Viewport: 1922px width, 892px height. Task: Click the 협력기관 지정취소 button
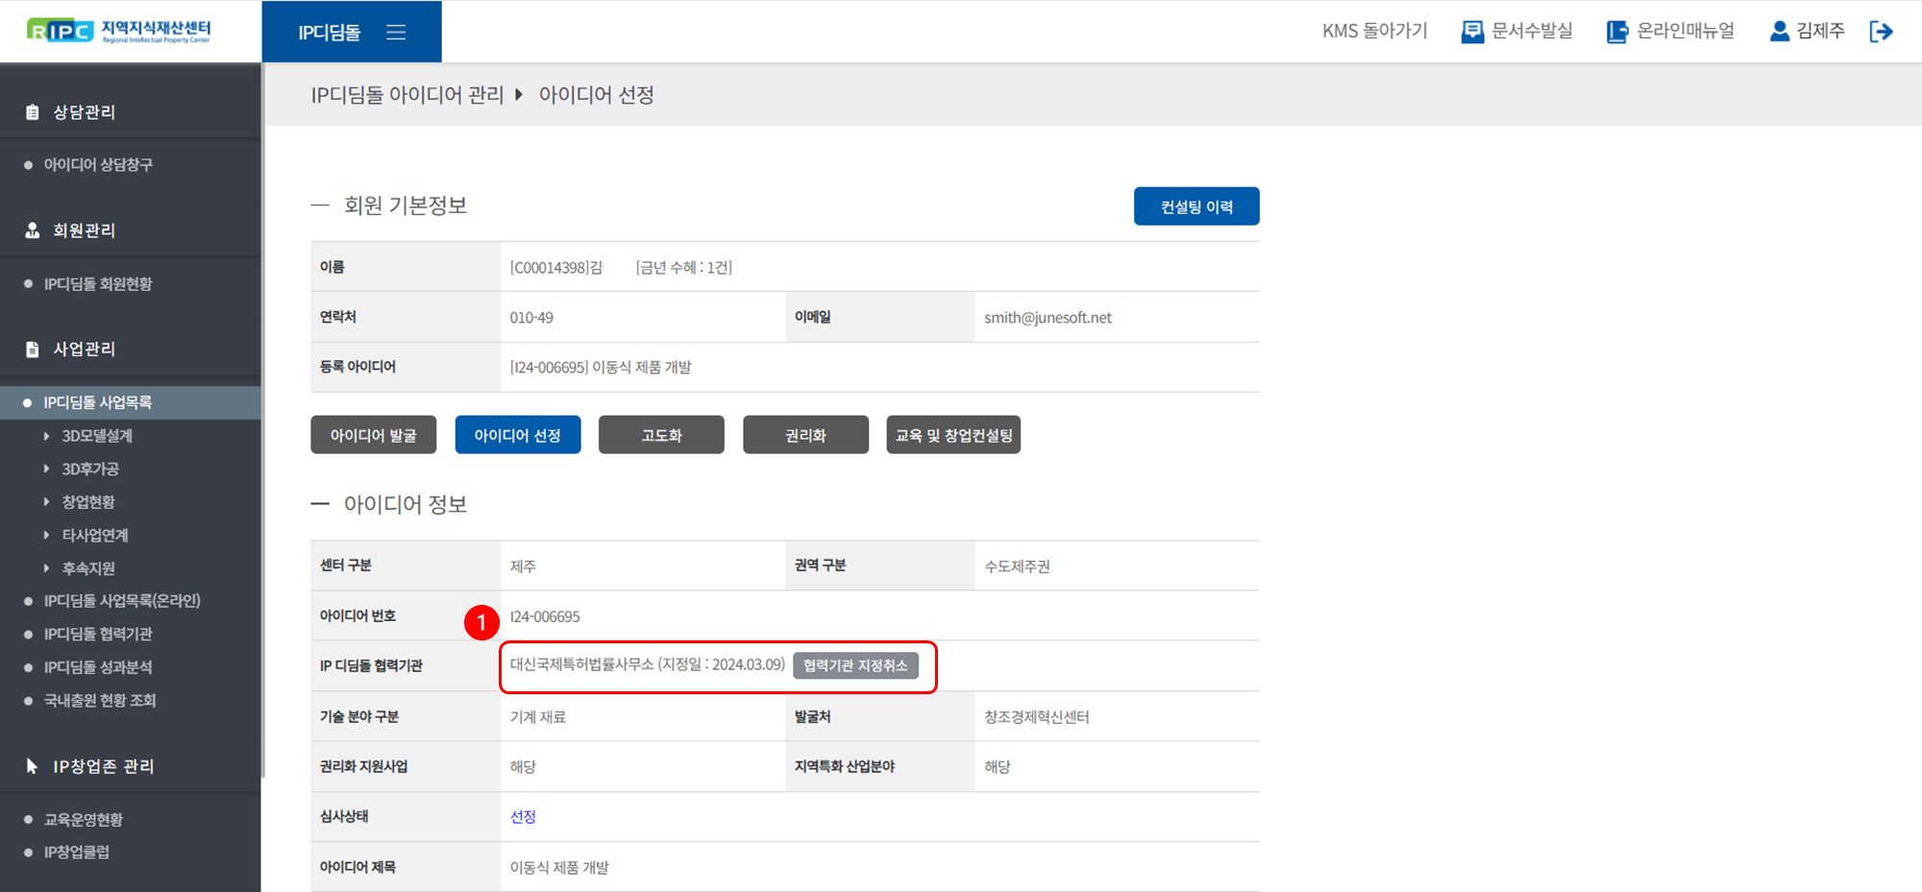854,665
